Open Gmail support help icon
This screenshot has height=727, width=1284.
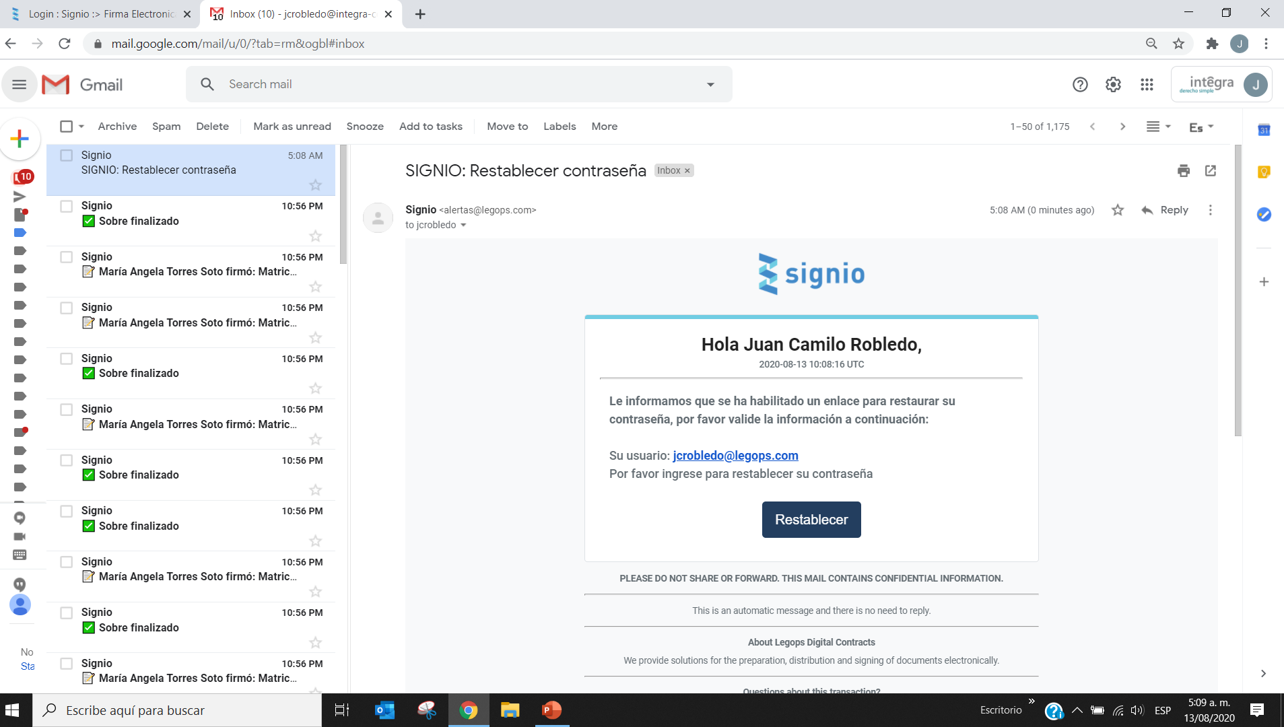[x=1080, y=84]
